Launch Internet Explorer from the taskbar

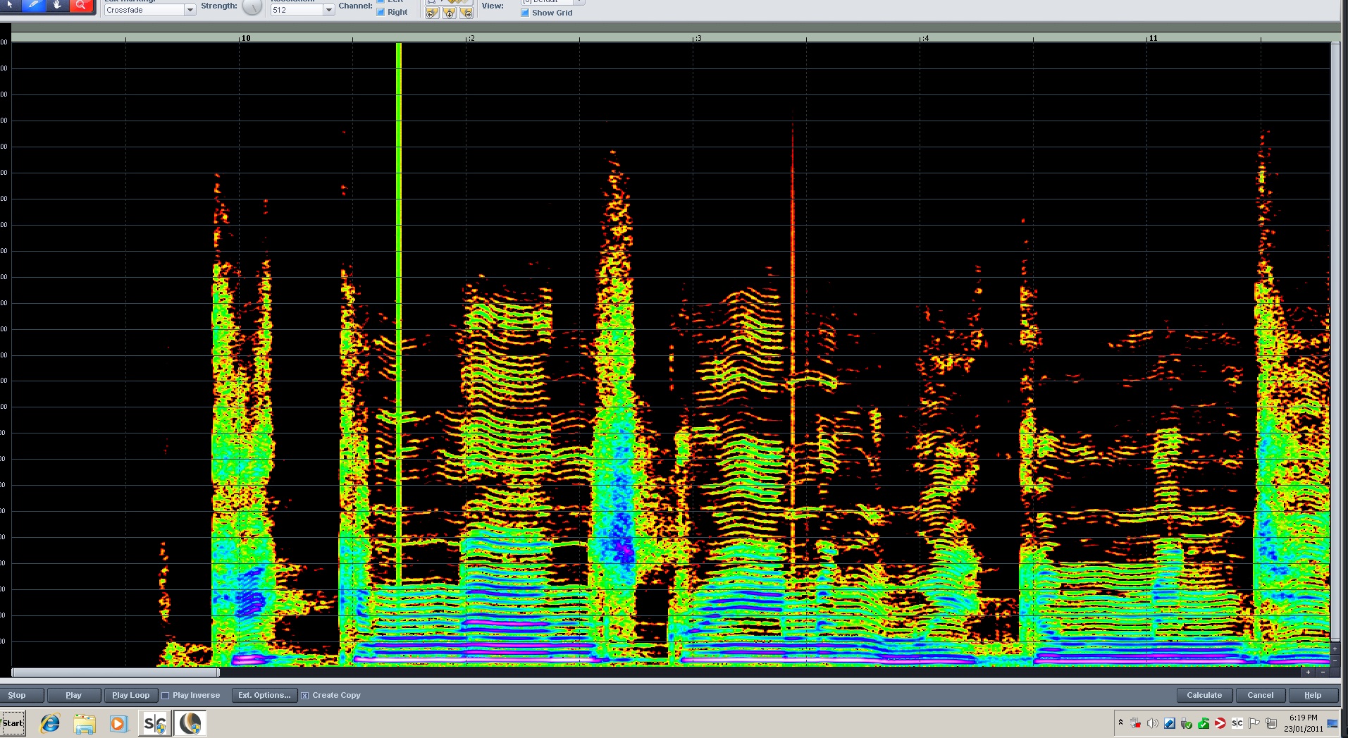pyautogui.click(x=49, y=723)
